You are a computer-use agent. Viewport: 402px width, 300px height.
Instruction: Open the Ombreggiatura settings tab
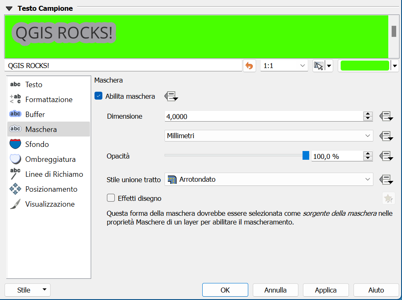(49, 159)
